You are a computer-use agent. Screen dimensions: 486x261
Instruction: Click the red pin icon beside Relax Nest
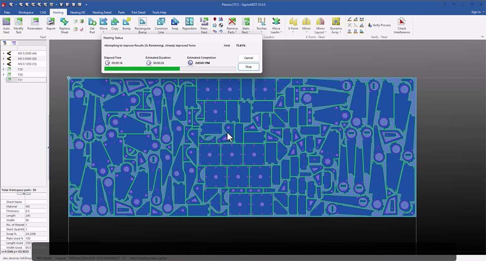215,19
